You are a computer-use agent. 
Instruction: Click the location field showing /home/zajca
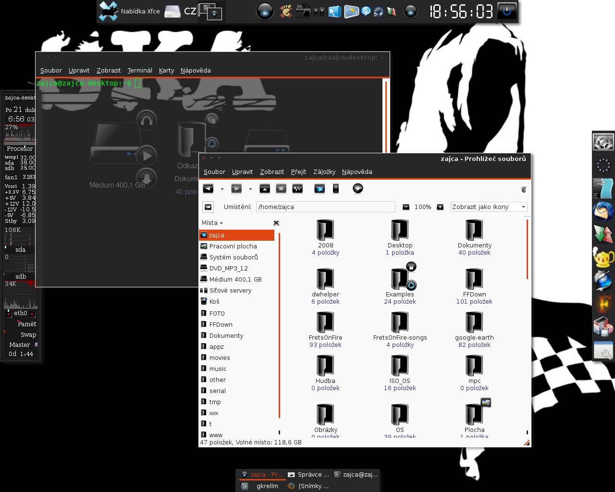325,207
